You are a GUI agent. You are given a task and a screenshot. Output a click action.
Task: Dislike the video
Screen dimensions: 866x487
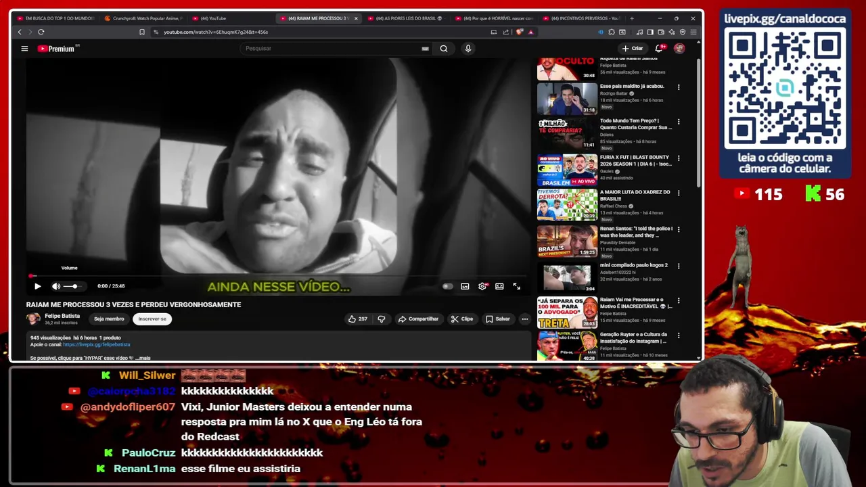(382, 319)
